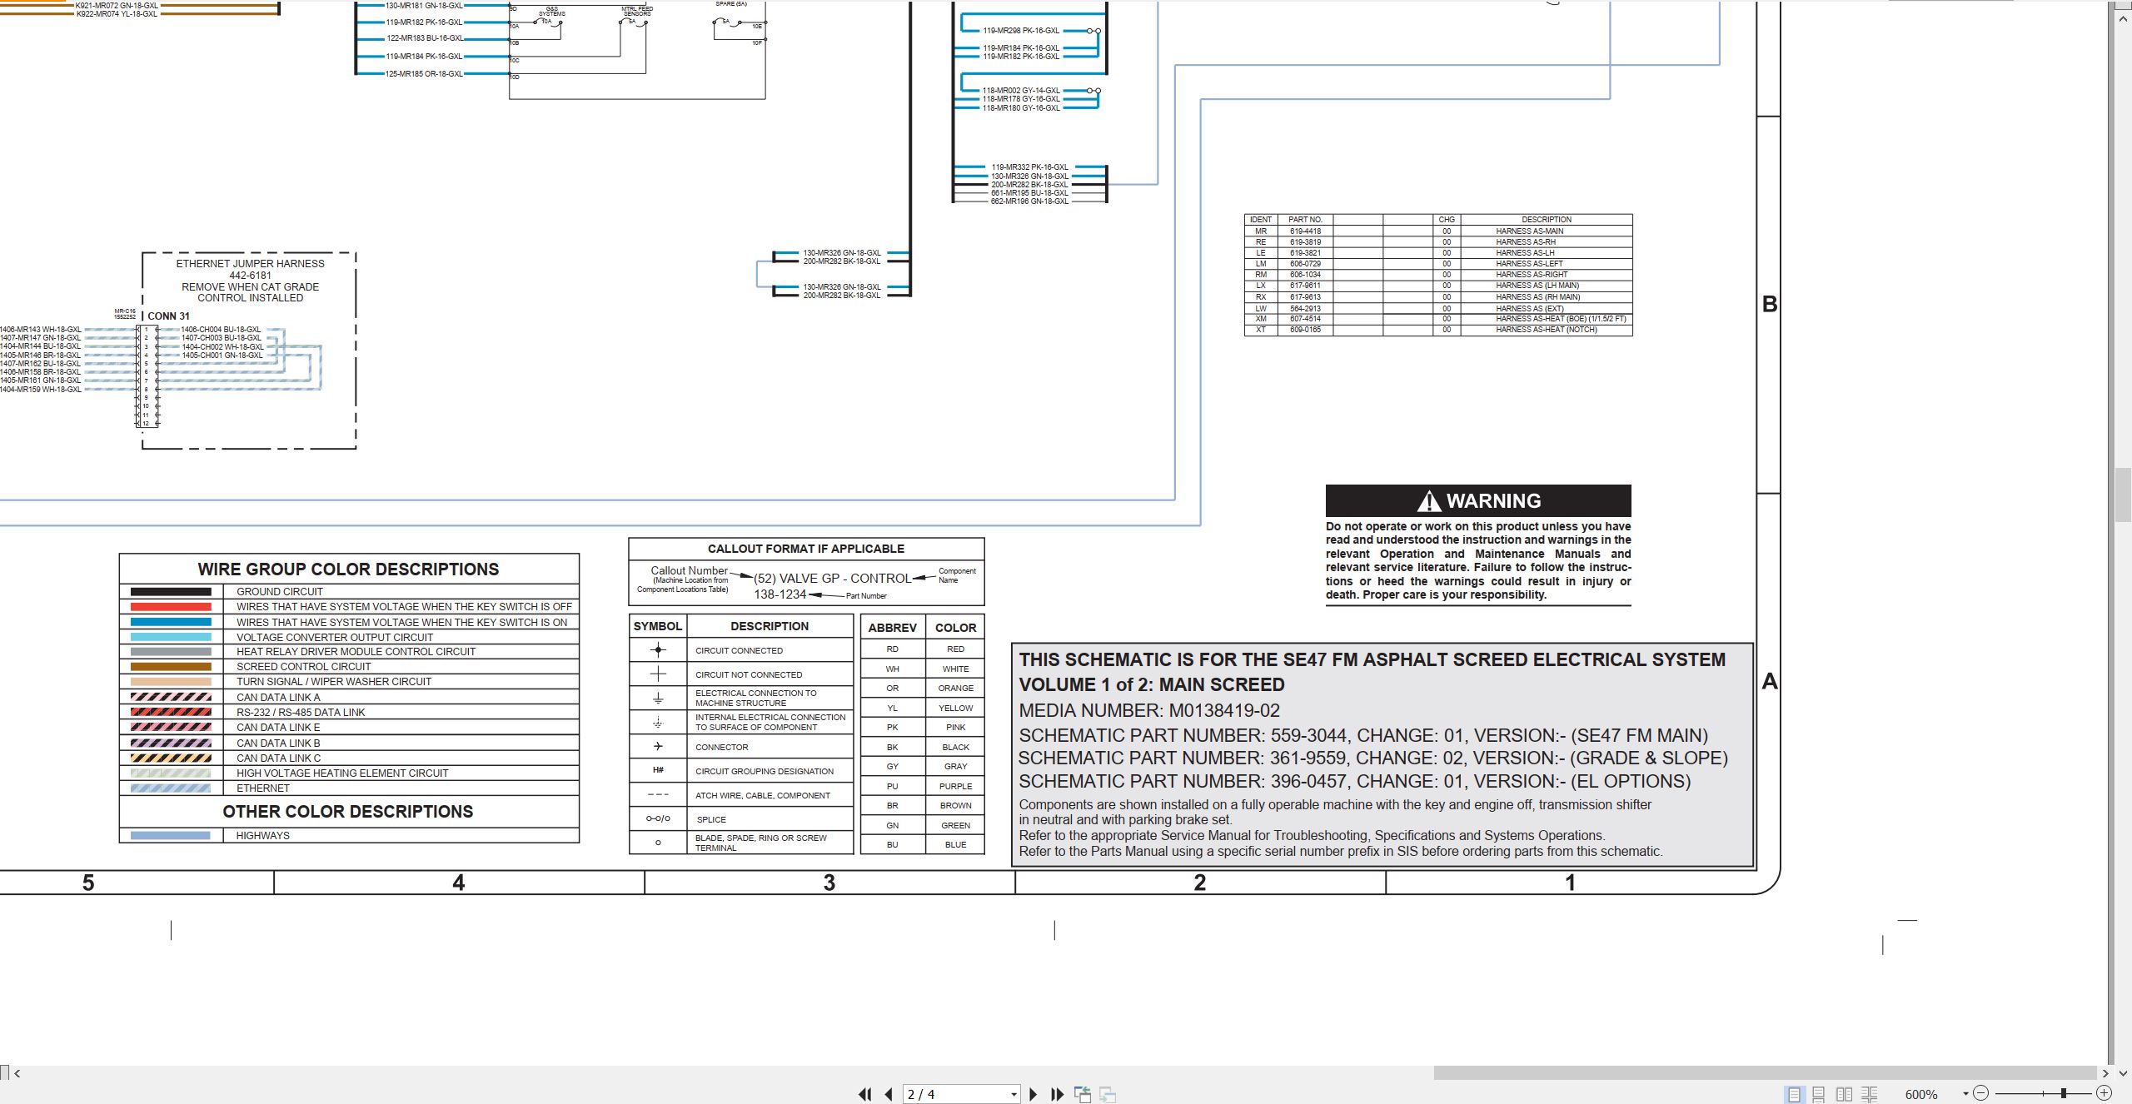Click the VOLUME 1 of 2: MAIN SCREED text
The height and width of the screenshot is (1104, 2132).
tap(1152, 684)
